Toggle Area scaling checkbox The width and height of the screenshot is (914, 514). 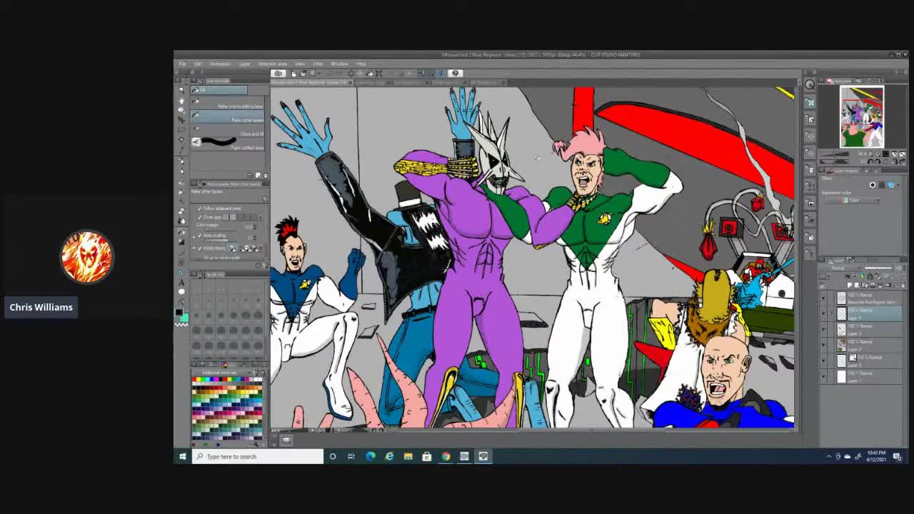pos(199,236)
